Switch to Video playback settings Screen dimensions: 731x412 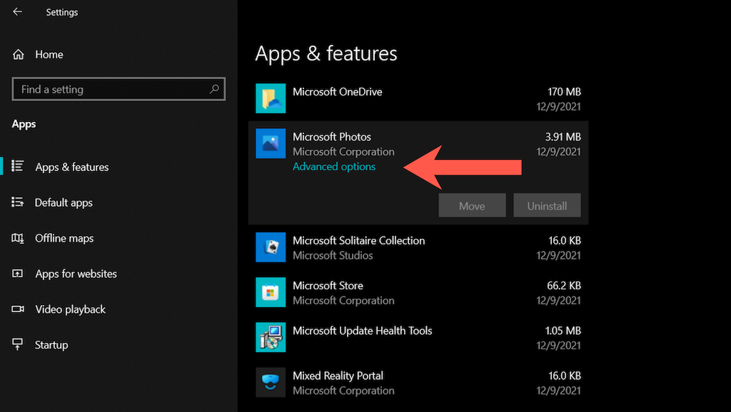(70, 309)
